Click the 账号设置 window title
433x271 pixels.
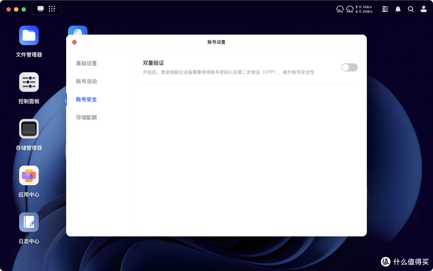click(216, 42)
